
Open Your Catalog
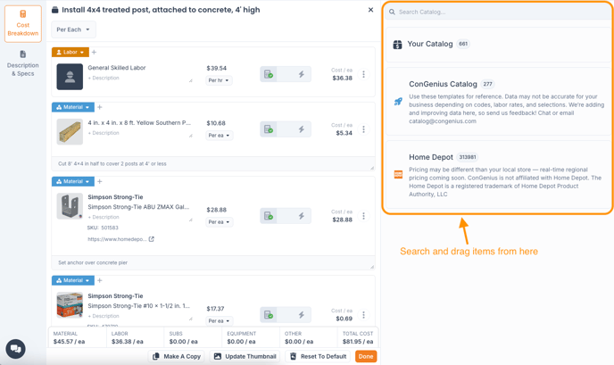[497, 45]
